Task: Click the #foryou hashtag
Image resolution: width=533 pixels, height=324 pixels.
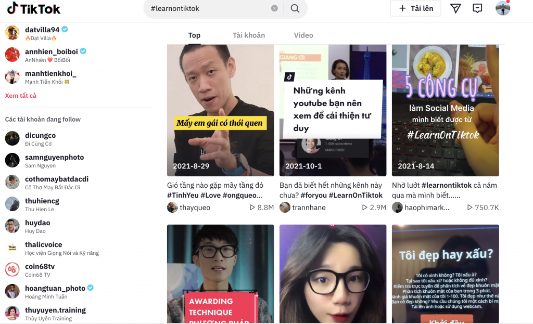Action: point(313,195)
